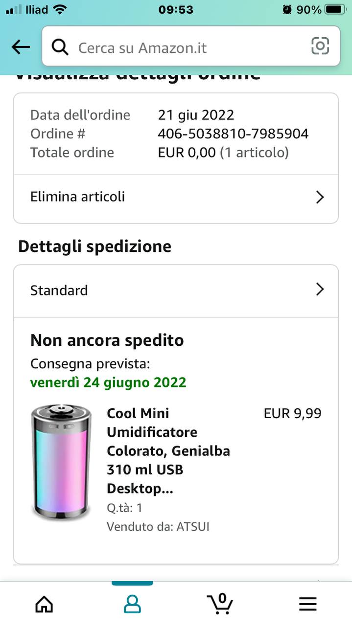Focus the Cerca su Amazon.it search field

click(x=186, y=47)
